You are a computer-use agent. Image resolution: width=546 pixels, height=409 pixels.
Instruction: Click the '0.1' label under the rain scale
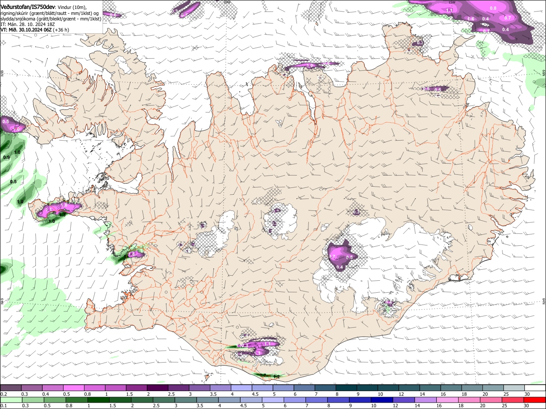tap(3, 406)
